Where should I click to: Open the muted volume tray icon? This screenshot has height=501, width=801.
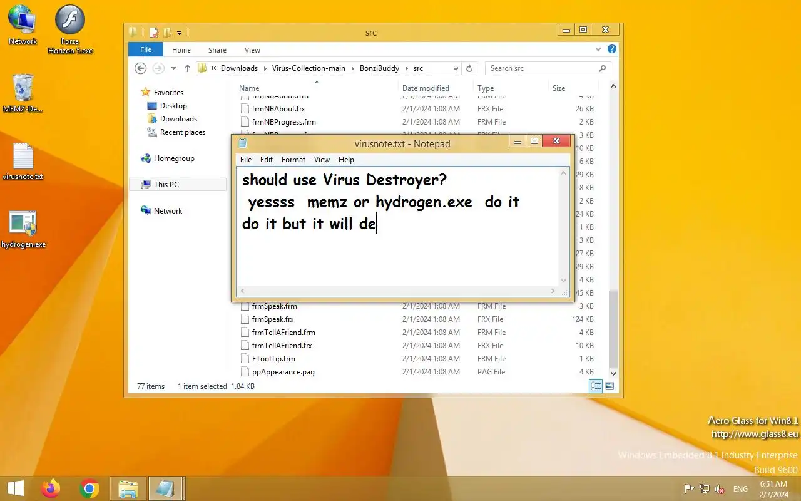point(720,489)
